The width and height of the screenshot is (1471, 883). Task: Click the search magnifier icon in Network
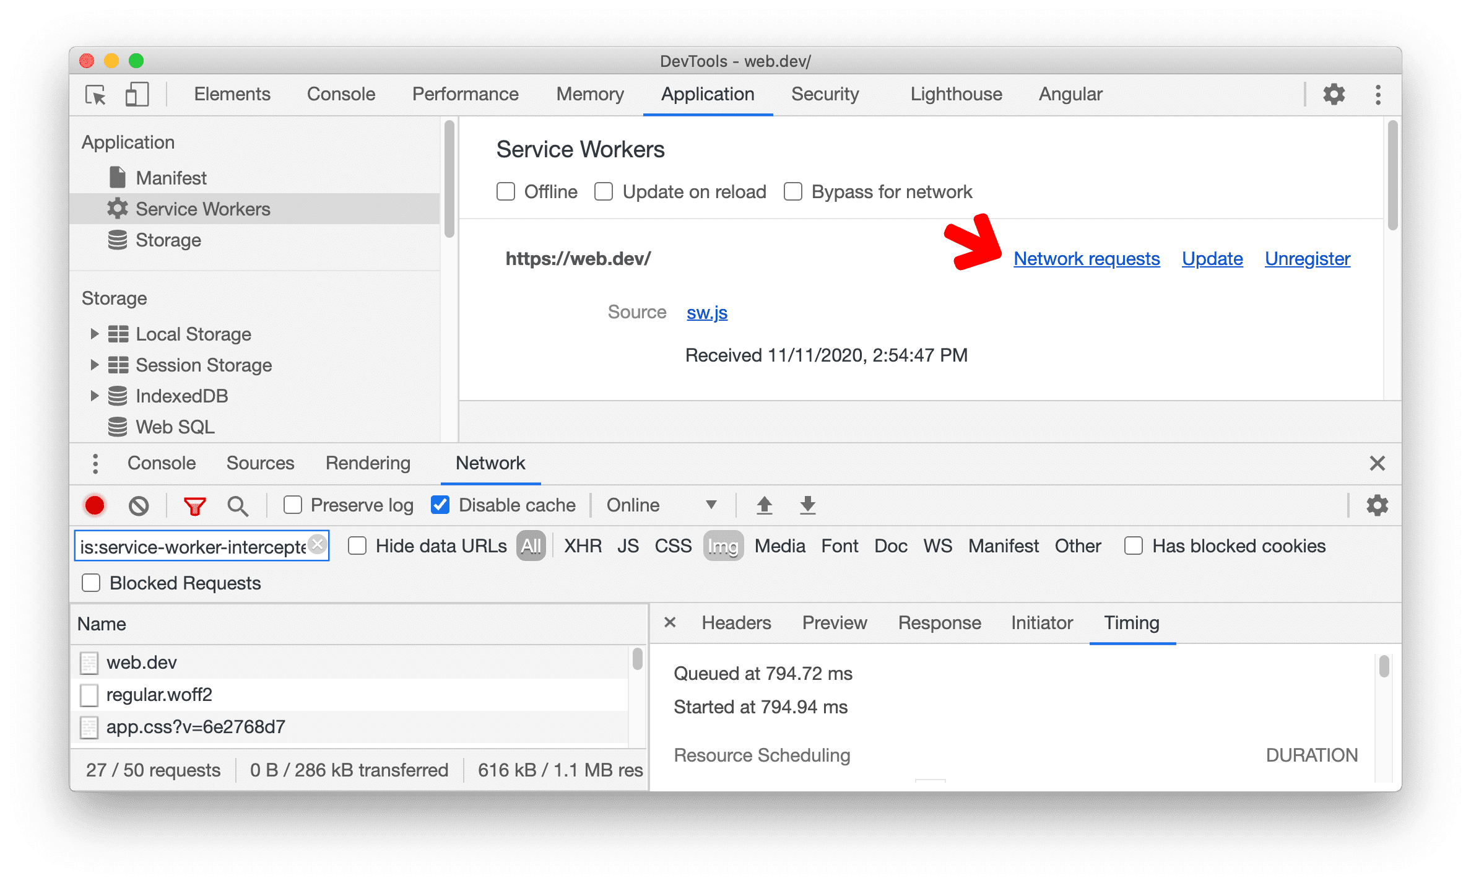pos(236,505)
